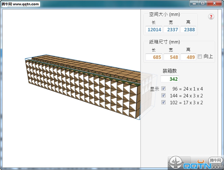Edit carton width field 548

click(171, 57)
